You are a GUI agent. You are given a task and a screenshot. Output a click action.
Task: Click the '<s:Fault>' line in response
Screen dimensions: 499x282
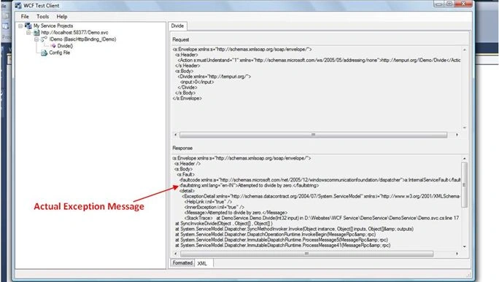pyautogui.click(x=186, y=175)
